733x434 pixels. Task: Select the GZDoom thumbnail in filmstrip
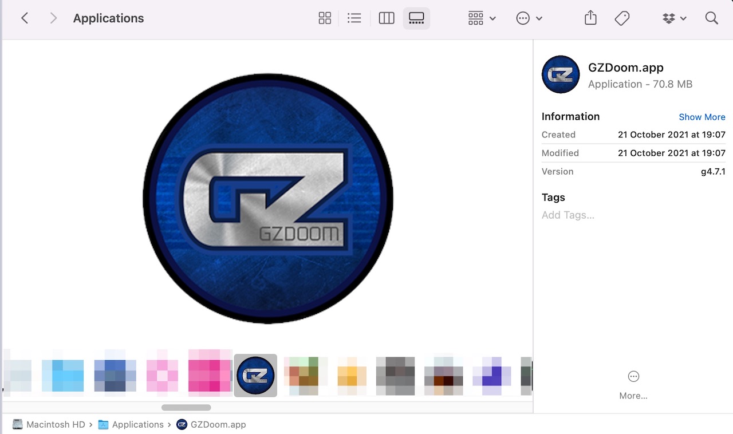pos(255,376)
